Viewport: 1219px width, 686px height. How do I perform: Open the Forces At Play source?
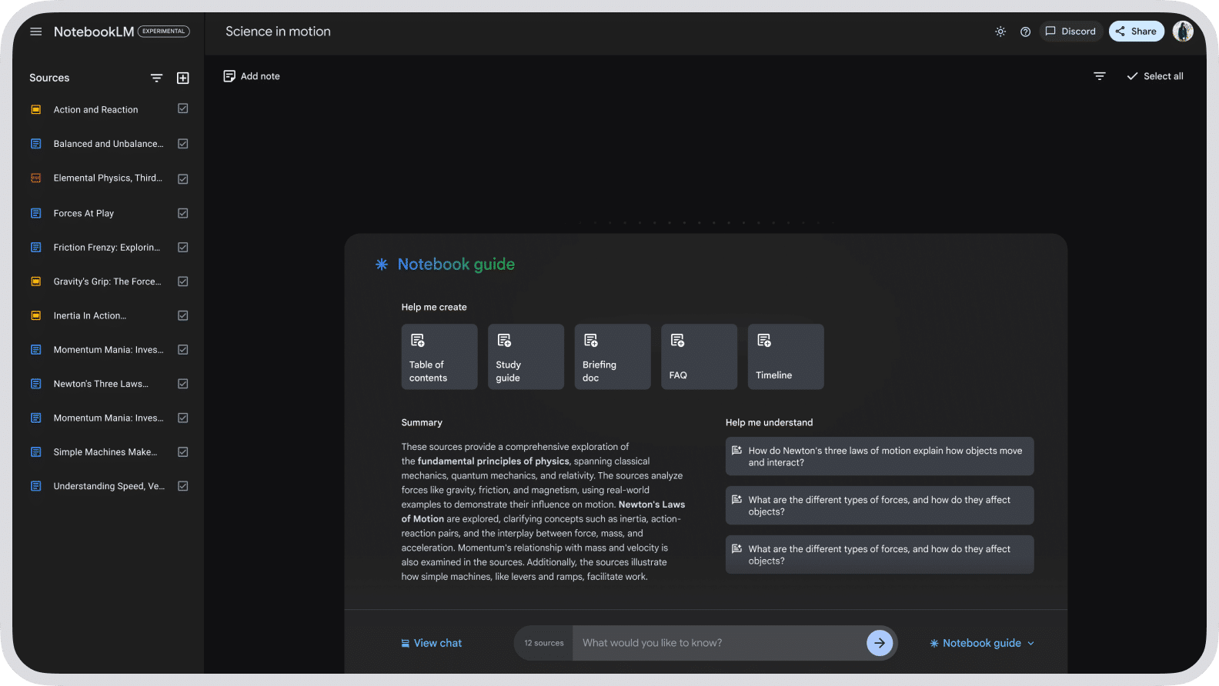pyautogui.click(x=84, y=213)
